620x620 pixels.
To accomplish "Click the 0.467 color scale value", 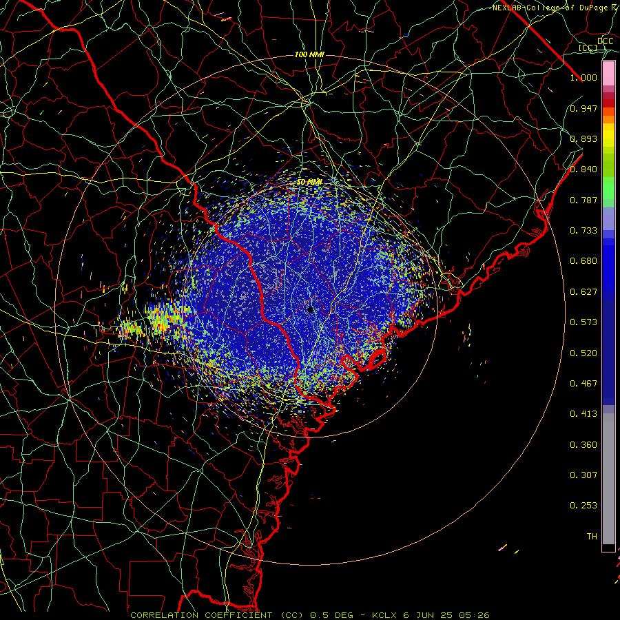I will point(583,384).
